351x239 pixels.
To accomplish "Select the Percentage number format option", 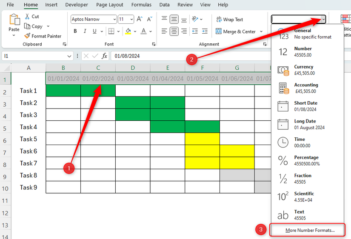I will click(x=307, y=160).
